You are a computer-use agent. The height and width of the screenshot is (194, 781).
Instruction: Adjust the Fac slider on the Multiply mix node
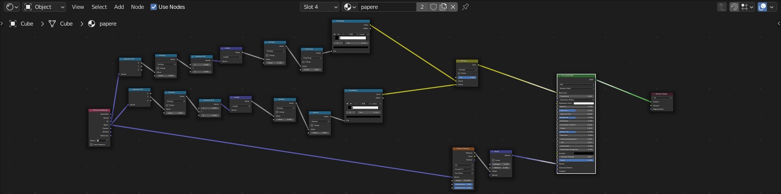pyautogui.click(x=467, y=77)
